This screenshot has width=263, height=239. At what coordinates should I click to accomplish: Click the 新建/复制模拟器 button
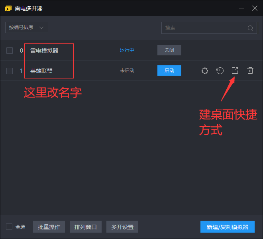pos(228,227)
